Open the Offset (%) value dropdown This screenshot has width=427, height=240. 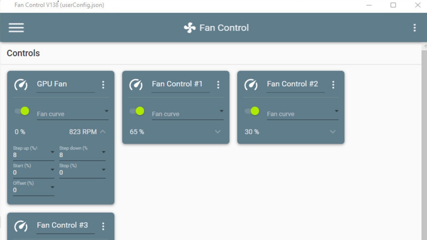pyautogui.click(x=52, y=187)
